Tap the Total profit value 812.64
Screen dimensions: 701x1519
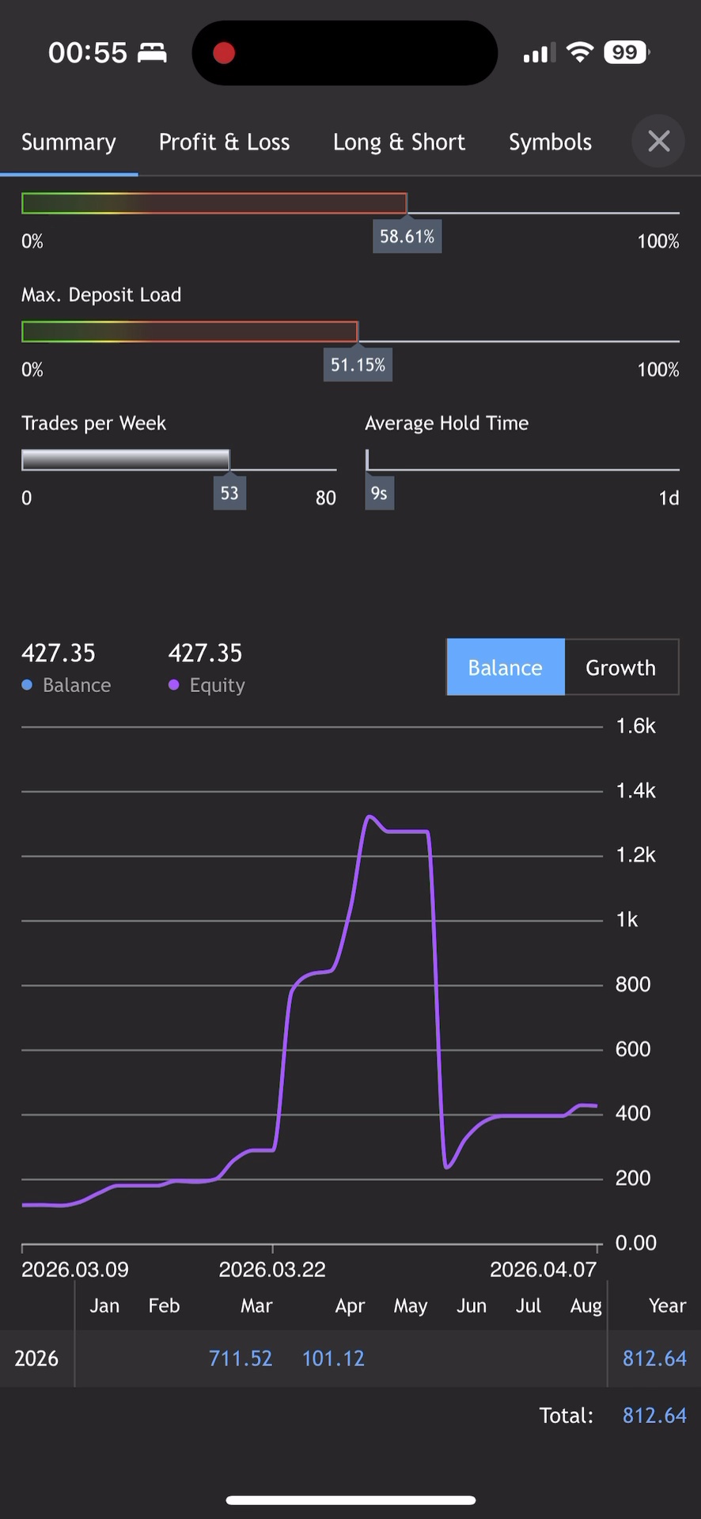click(654, 1415)
